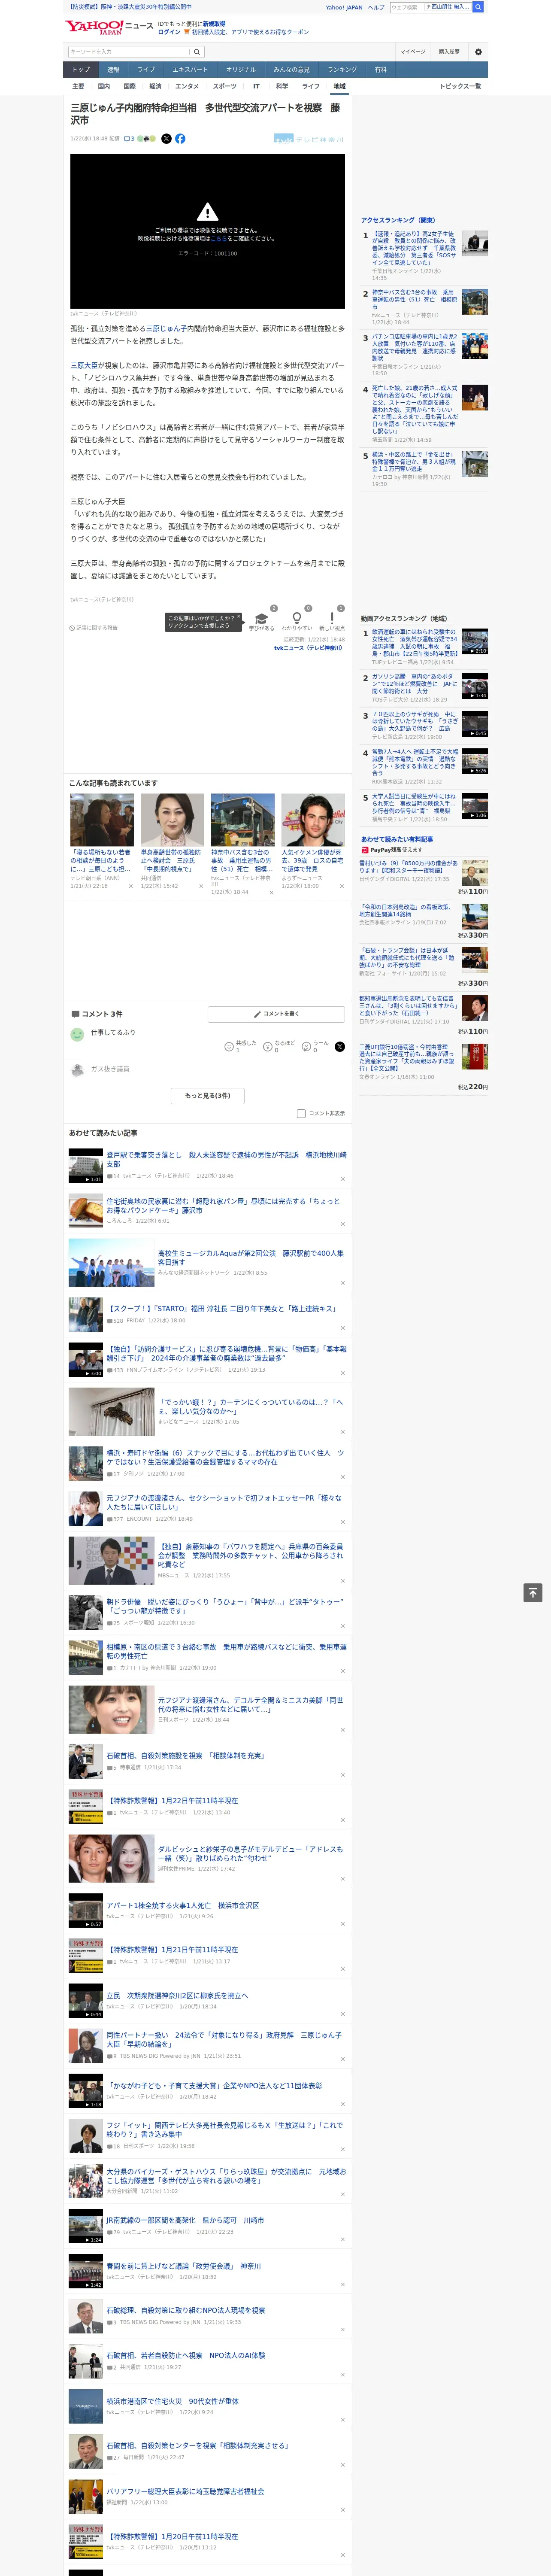551x2576 pixels.
Task: Select the ランキング navigation tab
Action: tap(342, 70)
